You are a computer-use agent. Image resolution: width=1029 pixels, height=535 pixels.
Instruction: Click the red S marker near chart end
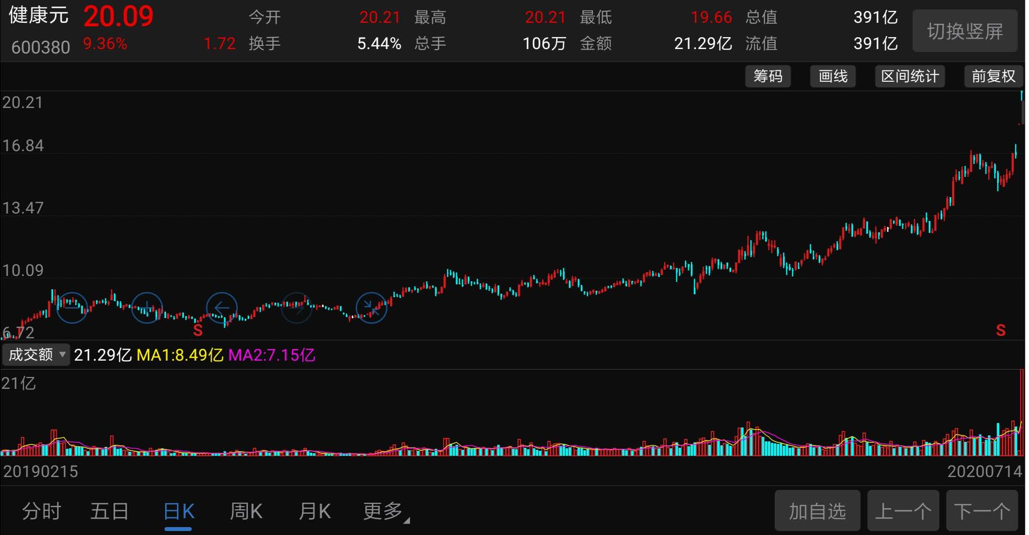tap(1001, 330)
